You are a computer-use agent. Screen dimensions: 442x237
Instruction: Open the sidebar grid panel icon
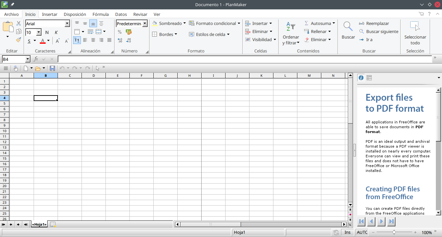(x=369, y=78)
